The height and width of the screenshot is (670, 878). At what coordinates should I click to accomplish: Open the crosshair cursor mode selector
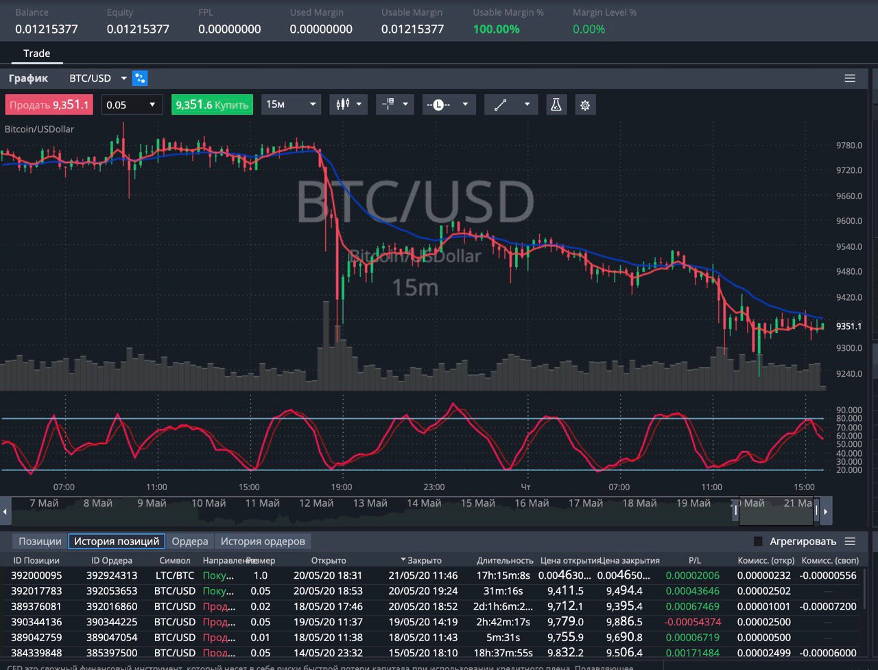(x=394, y=104)
